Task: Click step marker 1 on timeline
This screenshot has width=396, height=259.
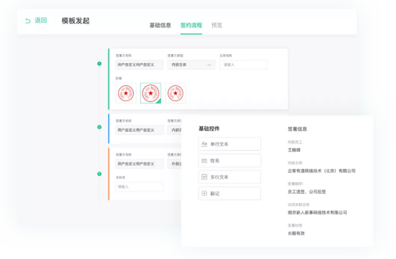Action: coord(99,63)
